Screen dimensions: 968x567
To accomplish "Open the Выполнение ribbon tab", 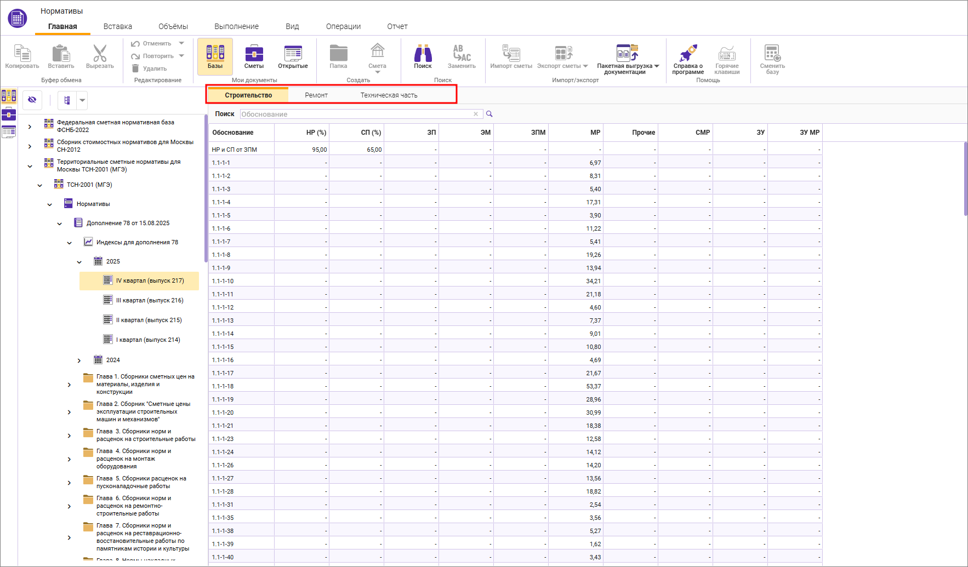I will pyautogui.click(x=236, y=26).
